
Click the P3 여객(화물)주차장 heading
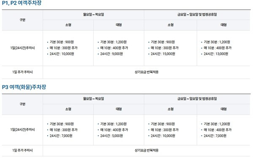pyautogui.click(x=24, y=87)
